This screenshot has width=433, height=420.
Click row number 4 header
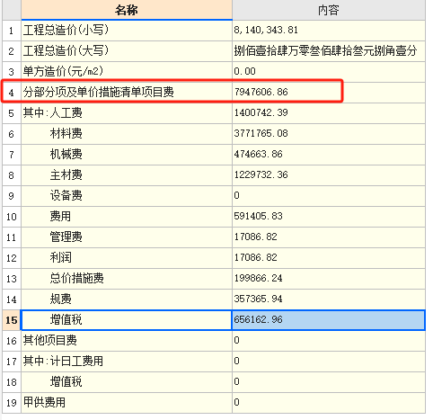point(12,93)
